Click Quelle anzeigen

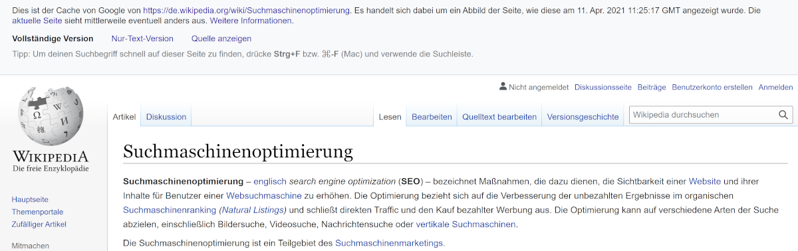221,39
